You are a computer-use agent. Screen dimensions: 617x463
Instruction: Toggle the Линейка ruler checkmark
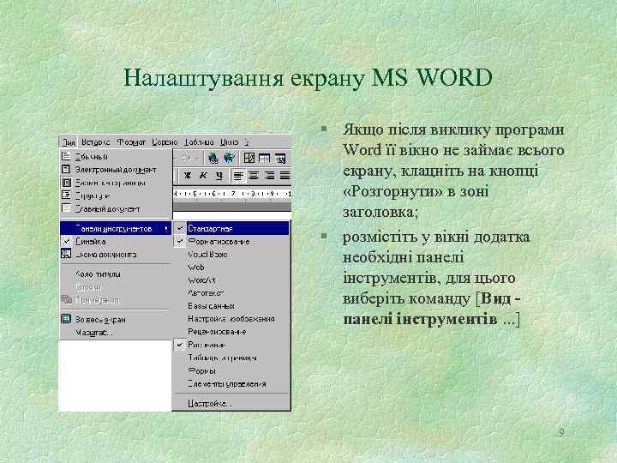[67, 241]
